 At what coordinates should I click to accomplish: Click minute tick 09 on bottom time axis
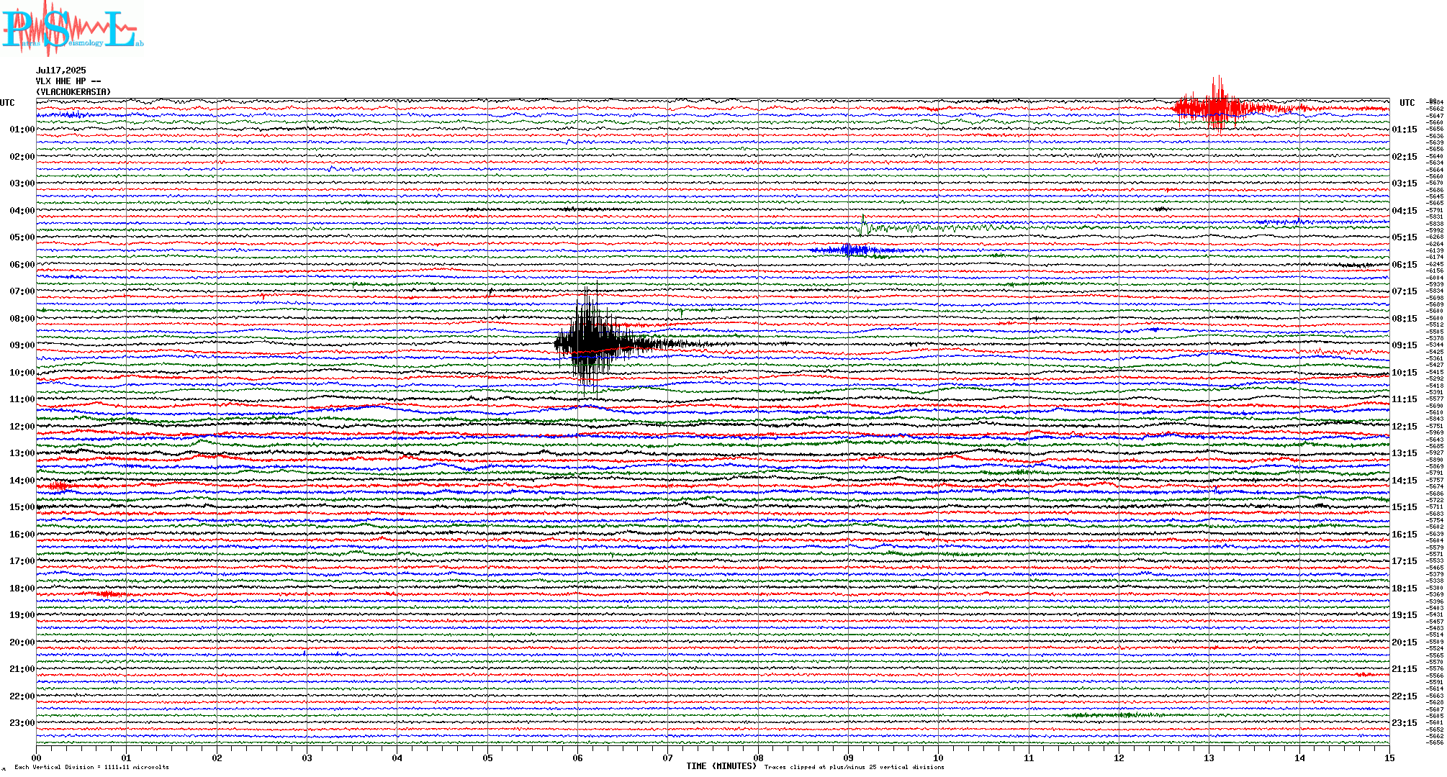848,758
